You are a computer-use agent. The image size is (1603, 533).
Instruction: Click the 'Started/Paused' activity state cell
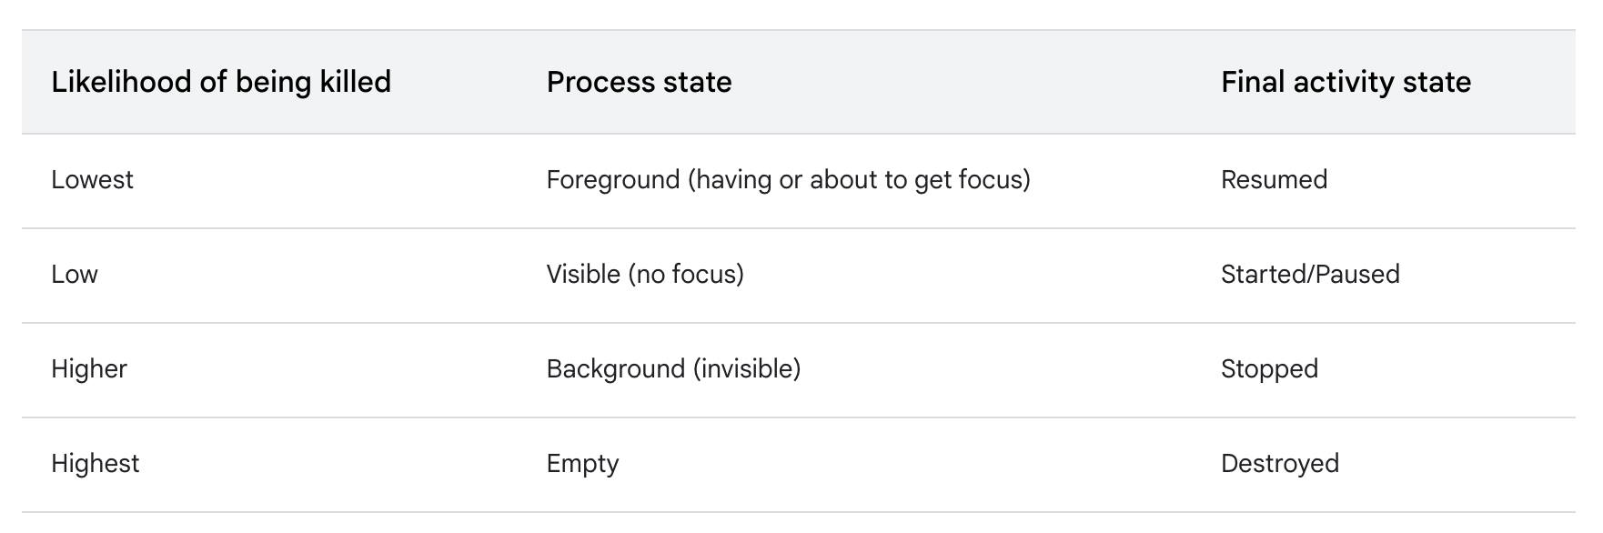click(x=1310, y=274)
